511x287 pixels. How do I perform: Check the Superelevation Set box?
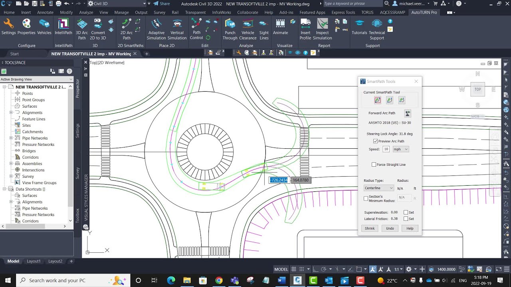point(406,212)
